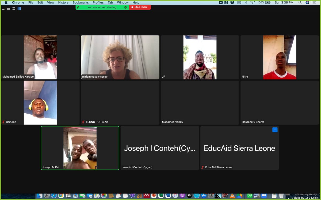321x200 pixels.
Task: Select Mohamed Sallieu Kargbo's video tile
Action: [x=40, y=57]
